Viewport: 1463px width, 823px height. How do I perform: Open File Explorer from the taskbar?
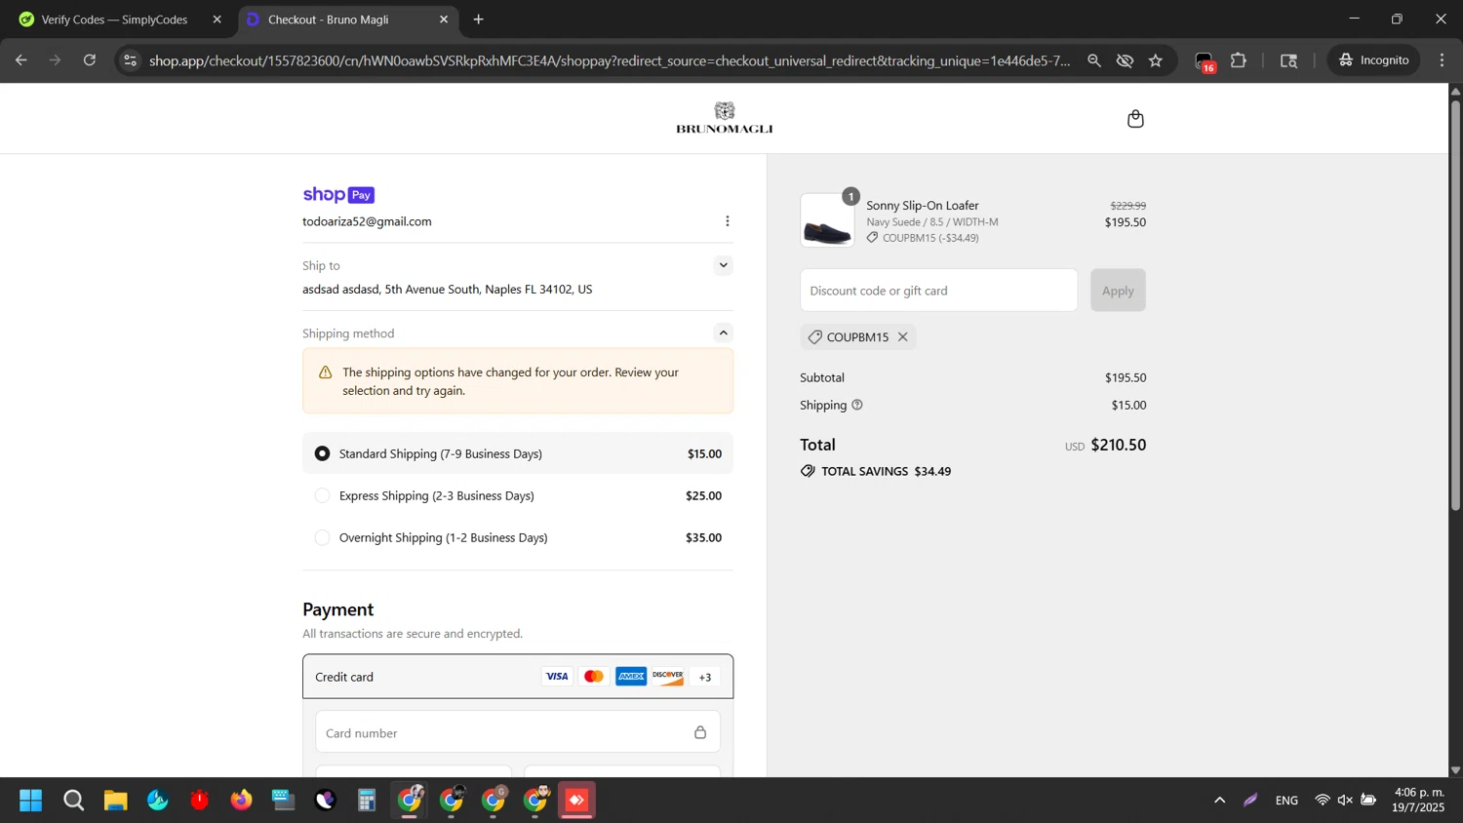coord(115,801)
